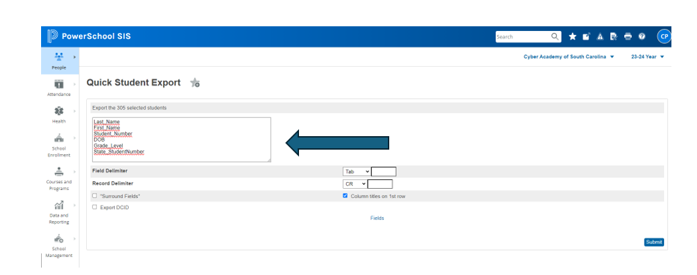
Task: Click the Fields link
Action: coord(377,218)
